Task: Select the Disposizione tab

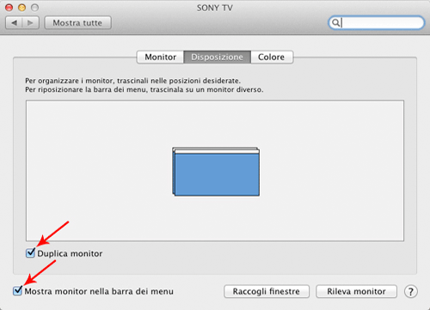Action: click(217, 57)
